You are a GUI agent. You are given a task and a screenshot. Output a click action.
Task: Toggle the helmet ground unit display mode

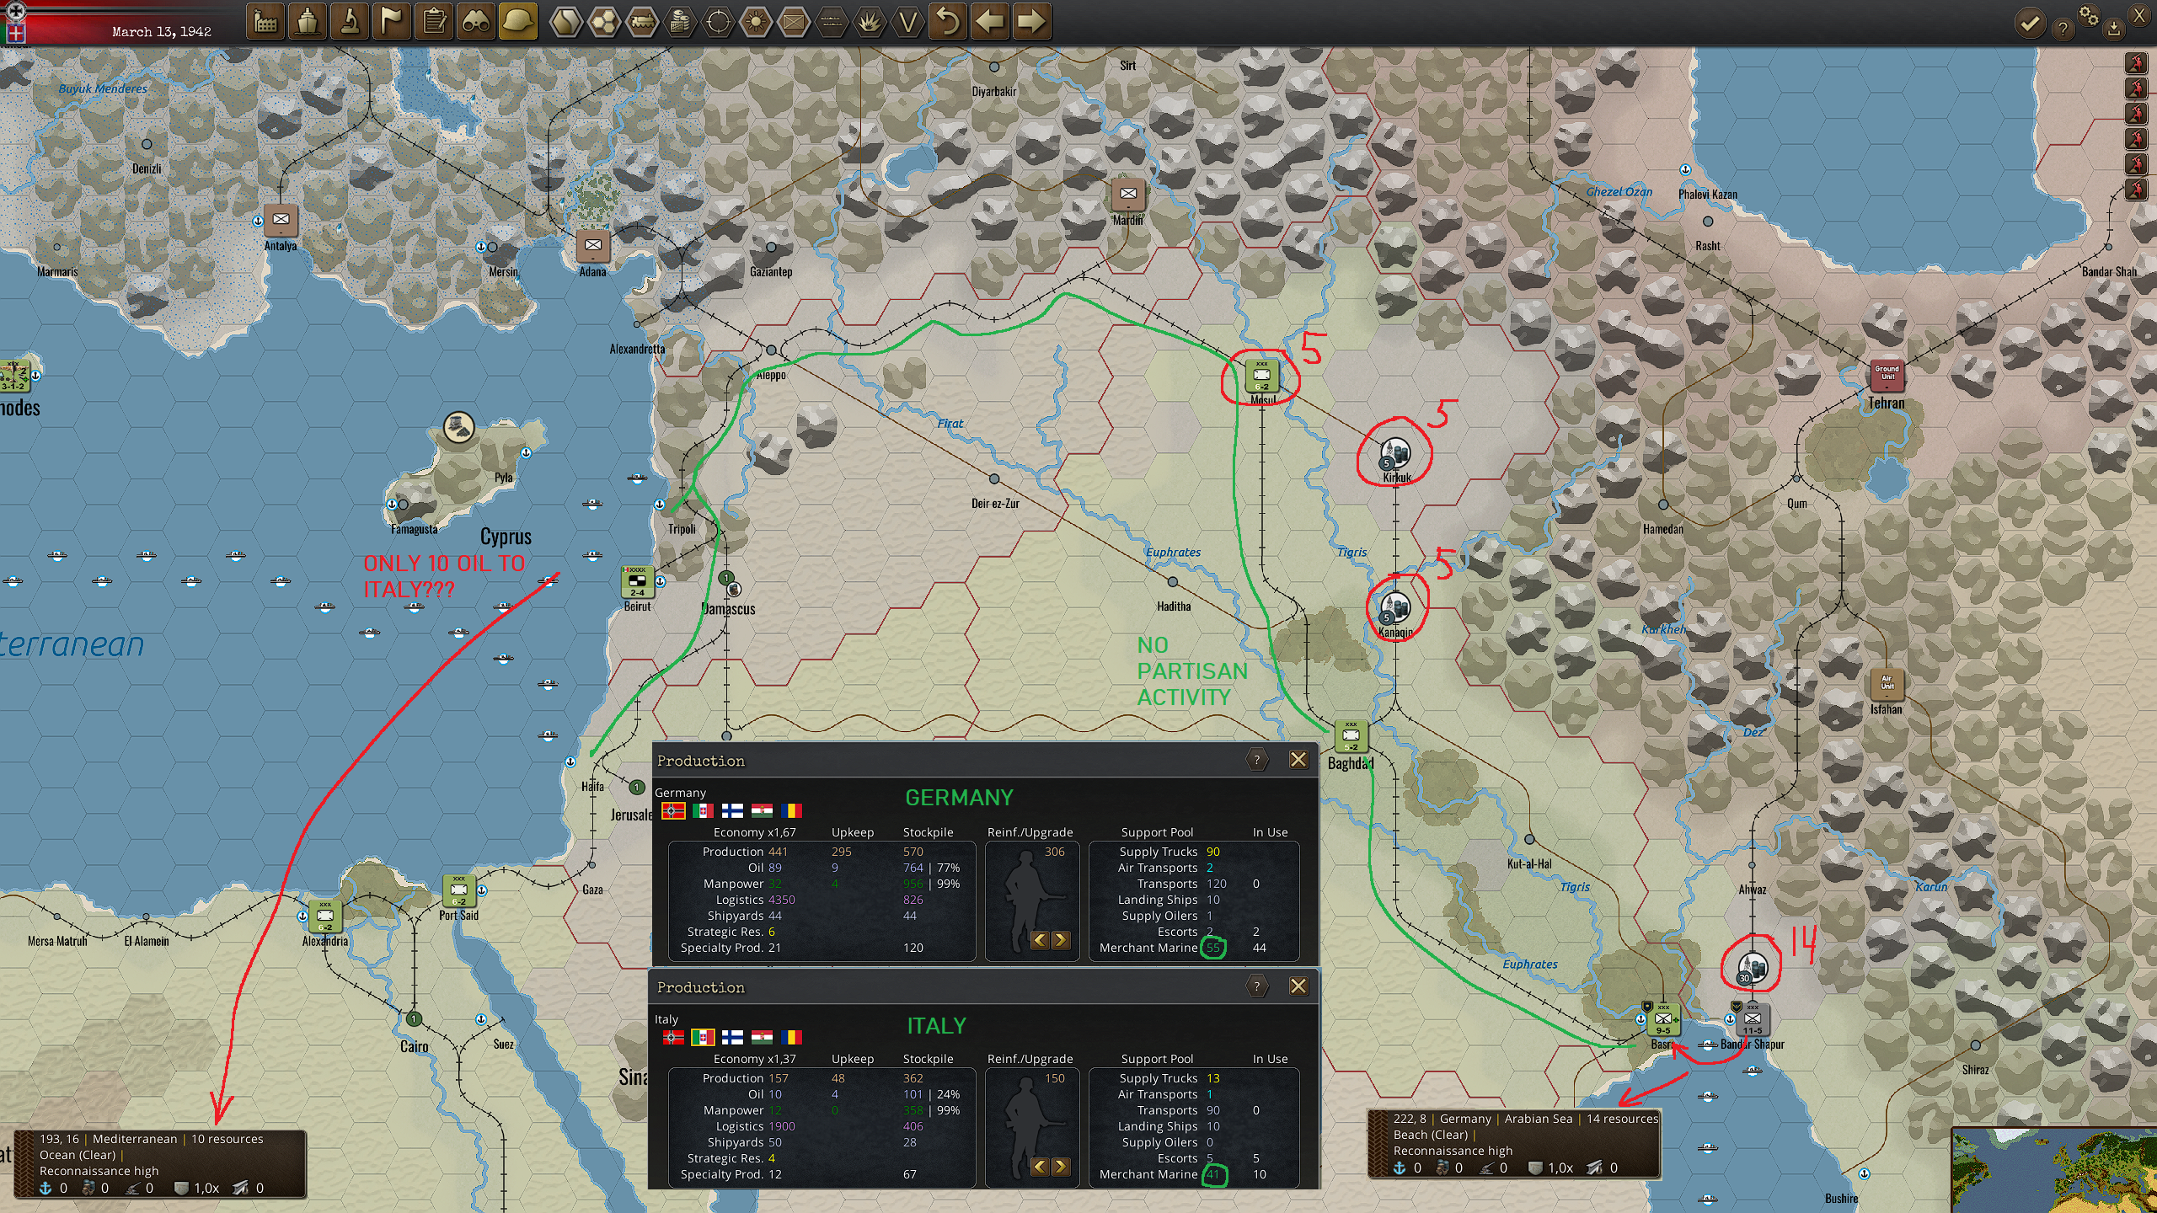tap(518, 23)
